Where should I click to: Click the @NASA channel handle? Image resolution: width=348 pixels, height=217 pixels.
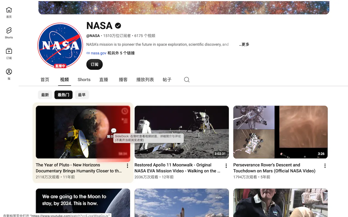(x=93, y=36)
